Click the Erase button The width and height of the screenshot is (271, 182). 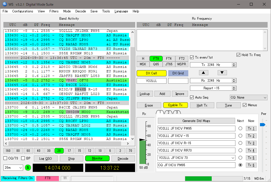149,105
